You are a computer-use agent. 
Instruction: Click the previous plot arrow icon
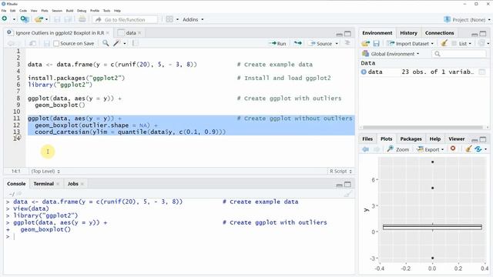[365, 149]
